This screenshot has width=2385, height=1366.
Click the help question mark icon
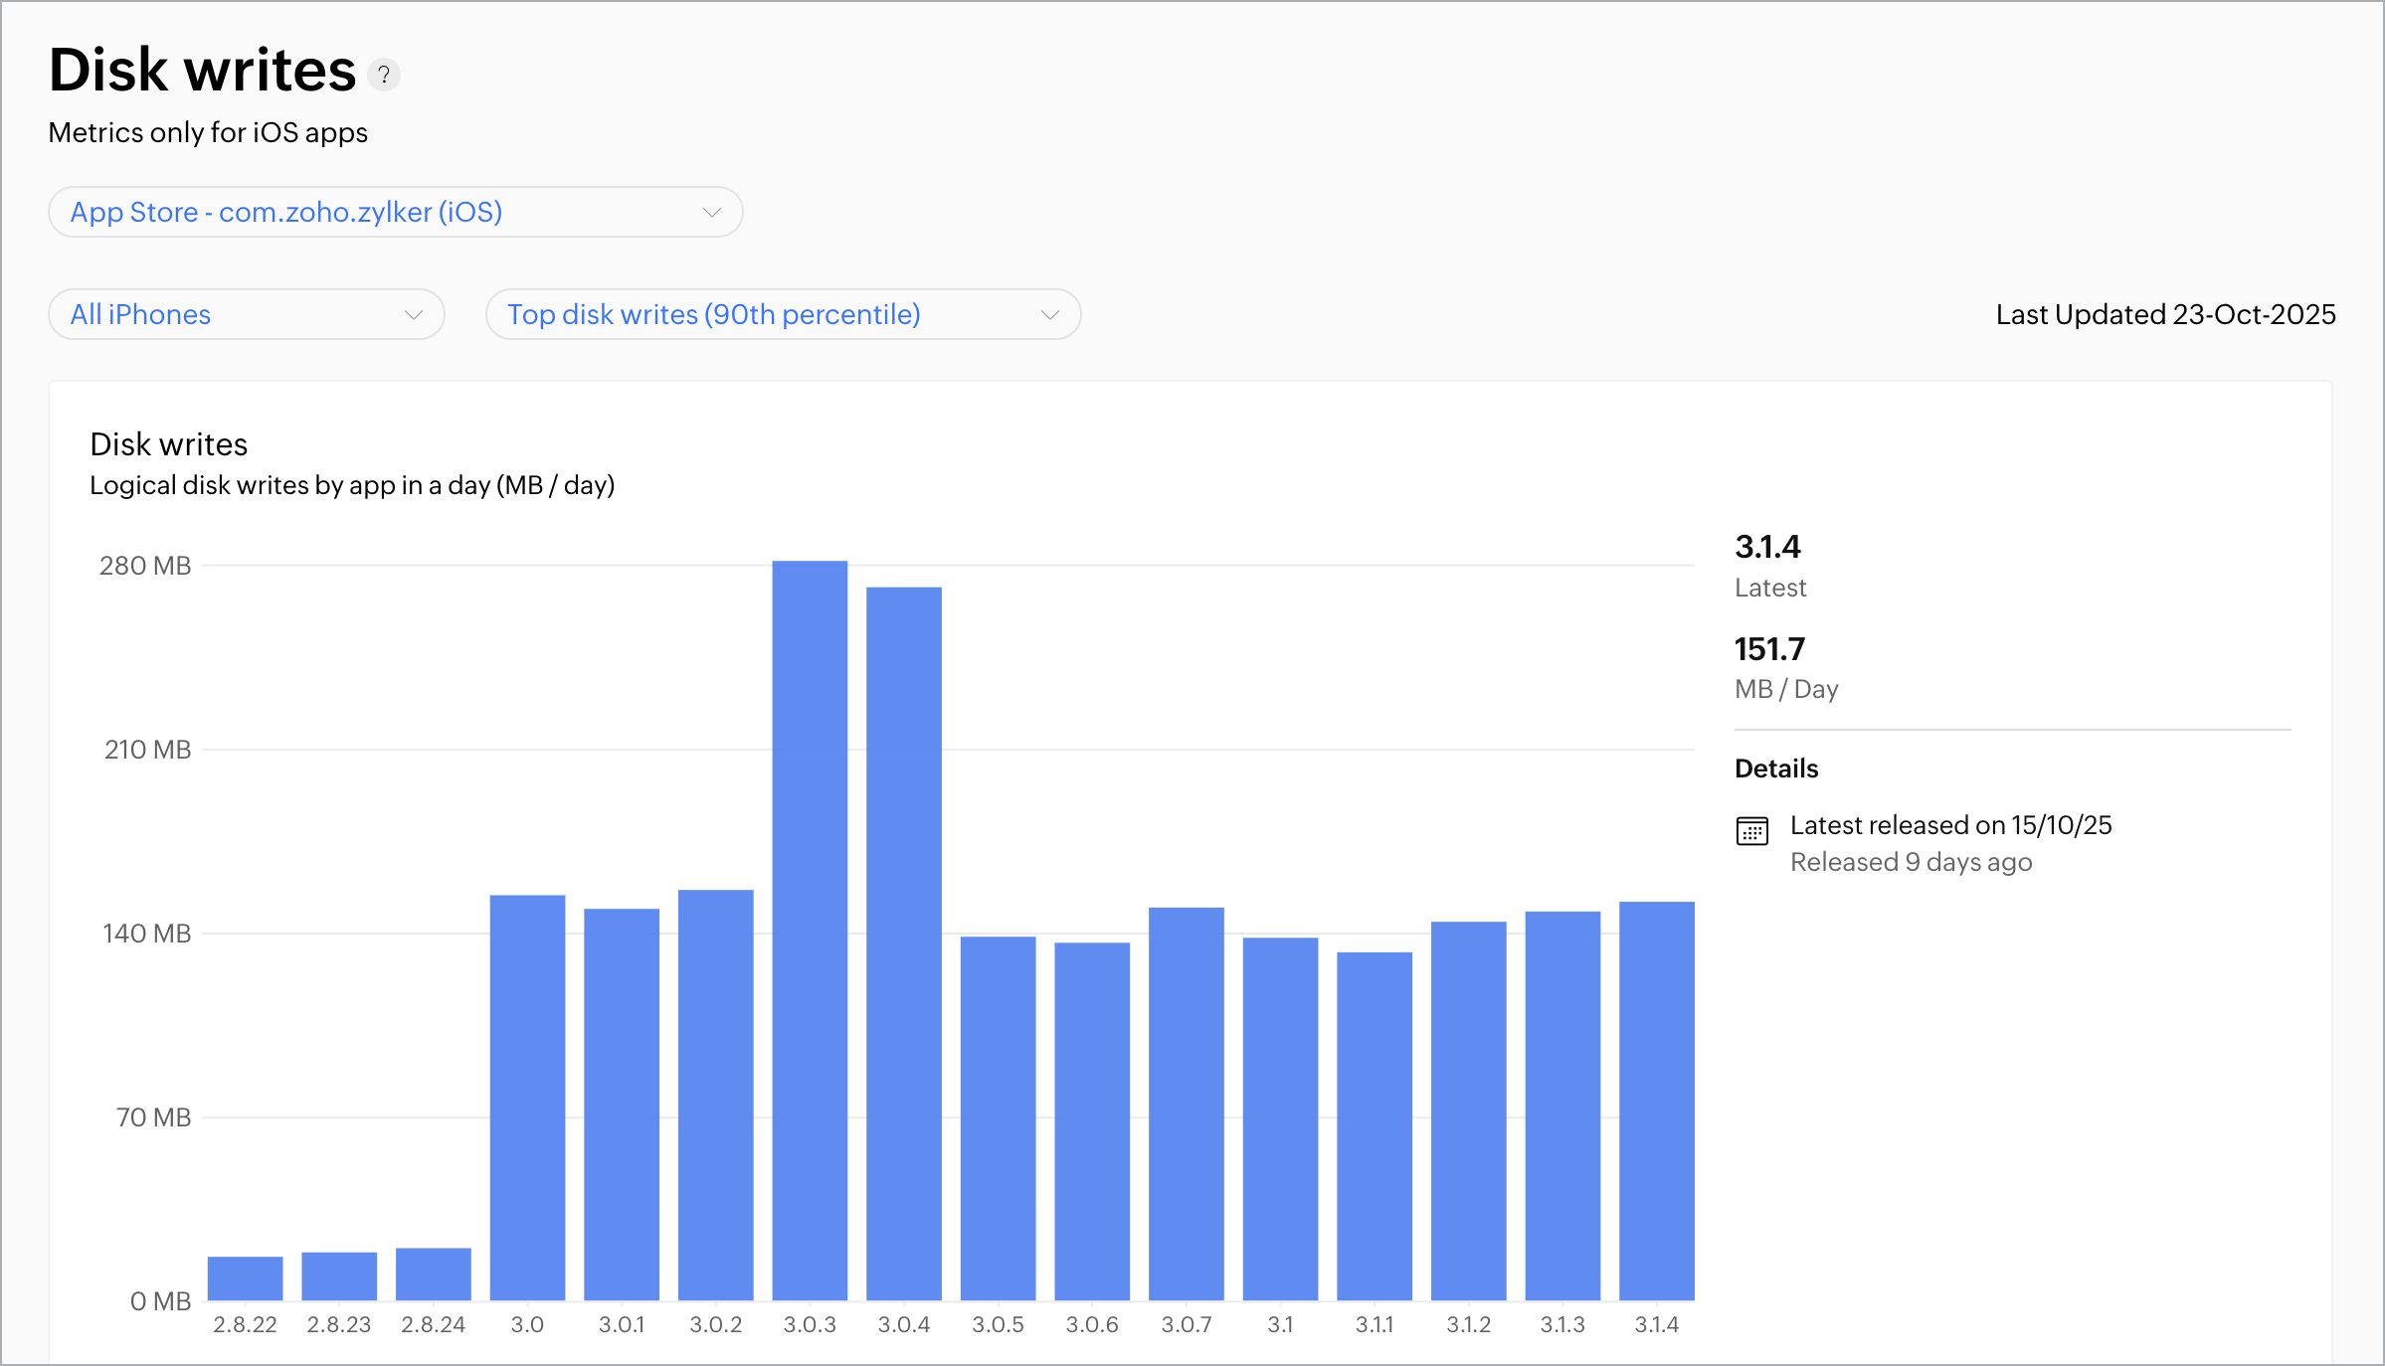[x=384, y=75]
